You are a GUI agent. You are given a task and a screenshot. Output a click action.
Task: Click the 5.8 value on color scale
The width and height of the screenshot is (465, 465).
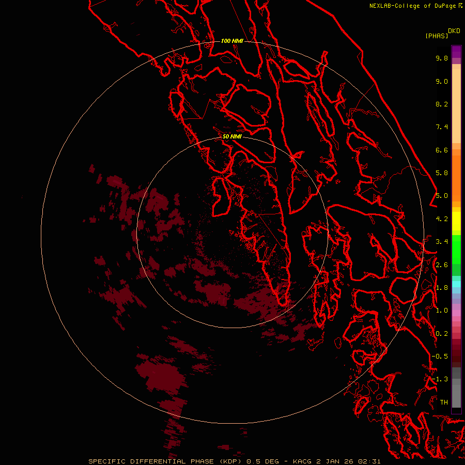point(442,173)
